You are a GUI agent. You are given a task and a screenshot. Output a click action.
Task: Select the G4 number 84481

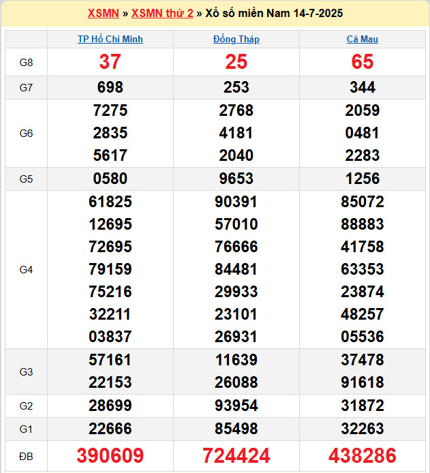pyautogui.click(x=236, y=269)
